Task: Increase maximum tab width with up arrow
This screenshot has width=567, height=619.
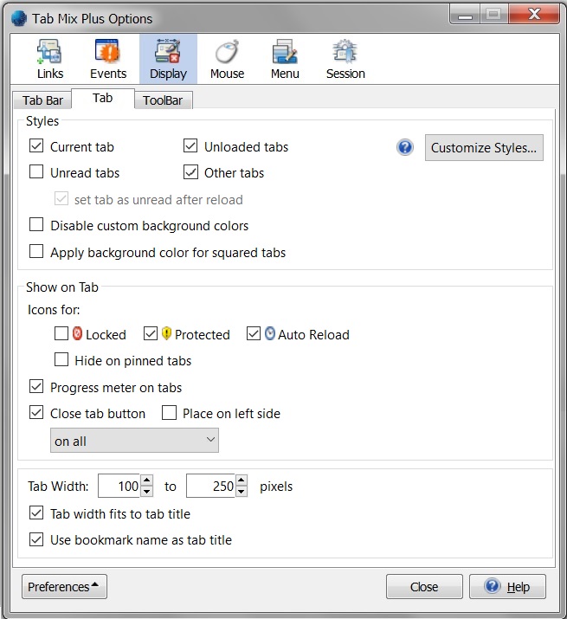Action: [242, 480]
